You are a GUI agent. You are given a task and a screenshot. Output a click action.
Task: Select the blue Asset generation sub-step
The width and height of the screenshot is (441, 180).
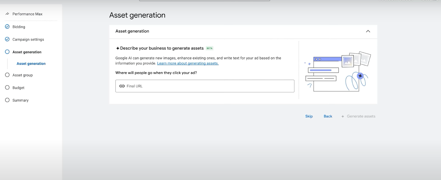coord(31,64)
